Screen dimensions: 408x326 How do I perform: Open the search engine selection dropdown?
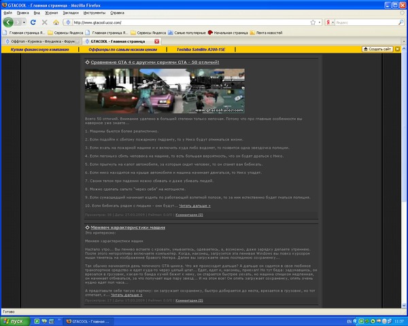[x=333, y=22]
